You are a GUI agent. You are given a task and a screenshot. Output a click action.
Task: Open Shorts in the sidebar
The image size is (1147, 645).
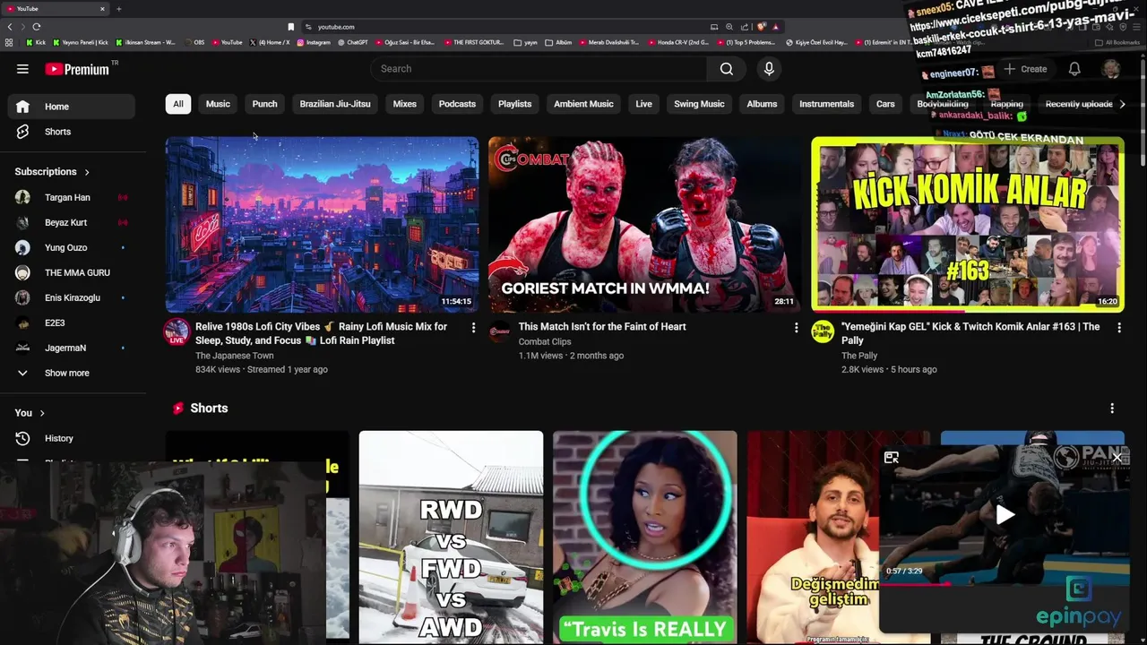click(x=72, y=132)
